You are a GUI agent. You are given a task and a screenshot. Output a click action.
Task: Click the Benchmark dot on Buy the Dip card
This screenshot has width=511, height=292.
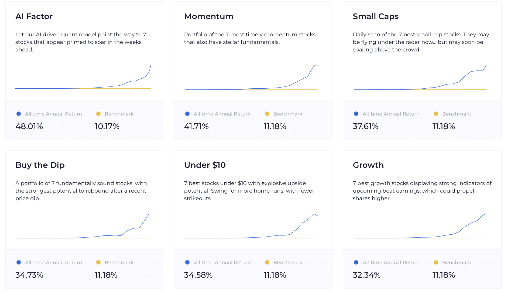tap(98, 262)
